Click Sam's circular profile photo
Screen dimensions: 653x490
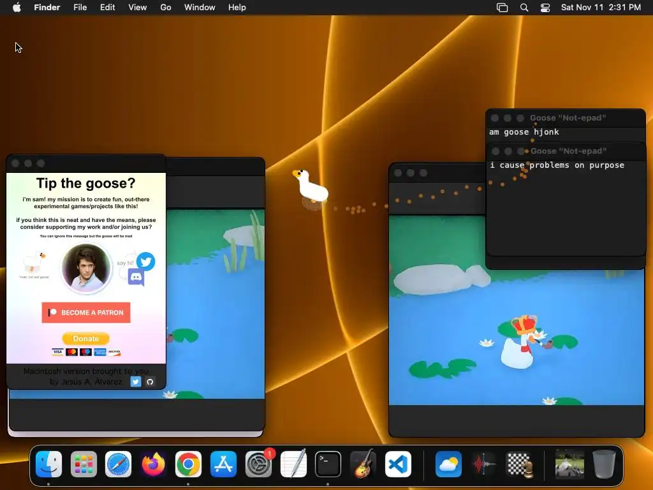[x=86, y=267]
